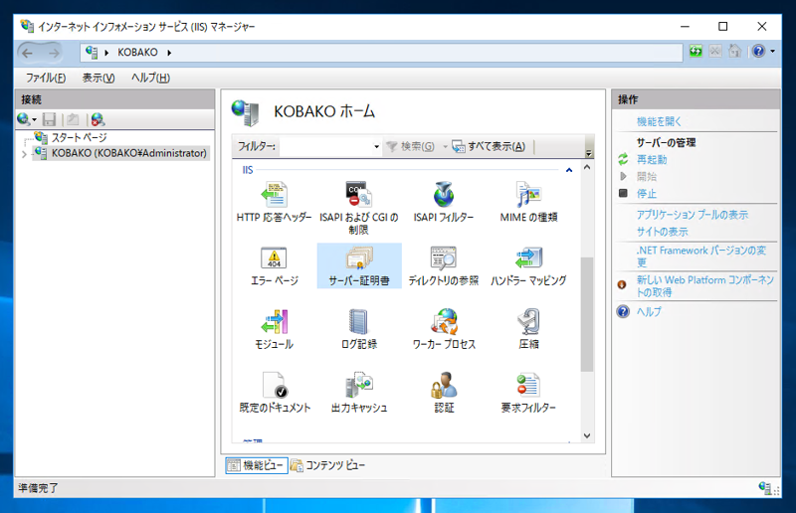Click the forward navigation arrow

(x=54, y=53)
